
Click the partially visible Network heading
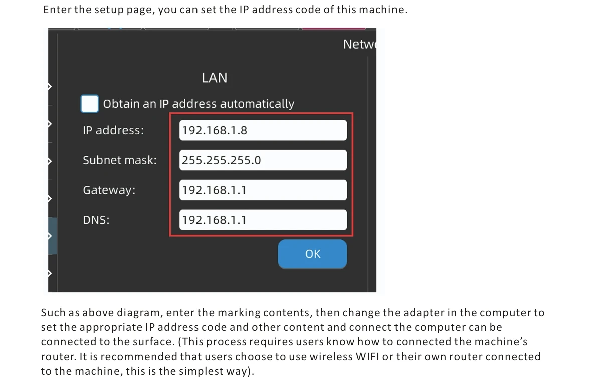tap(359, 44)
